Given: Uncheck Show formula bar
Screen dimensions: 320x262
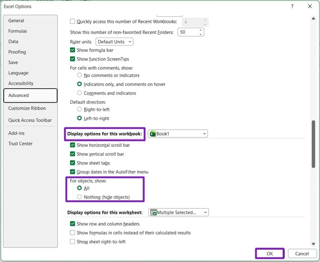Looking at the screenshot, I should click(72, 50).
